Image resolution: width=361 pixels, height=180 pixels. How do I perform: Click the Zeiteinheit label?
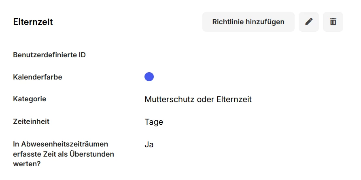31,121
